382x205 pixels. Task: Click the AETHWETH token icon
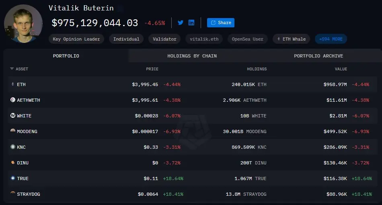tap(13, 100)
